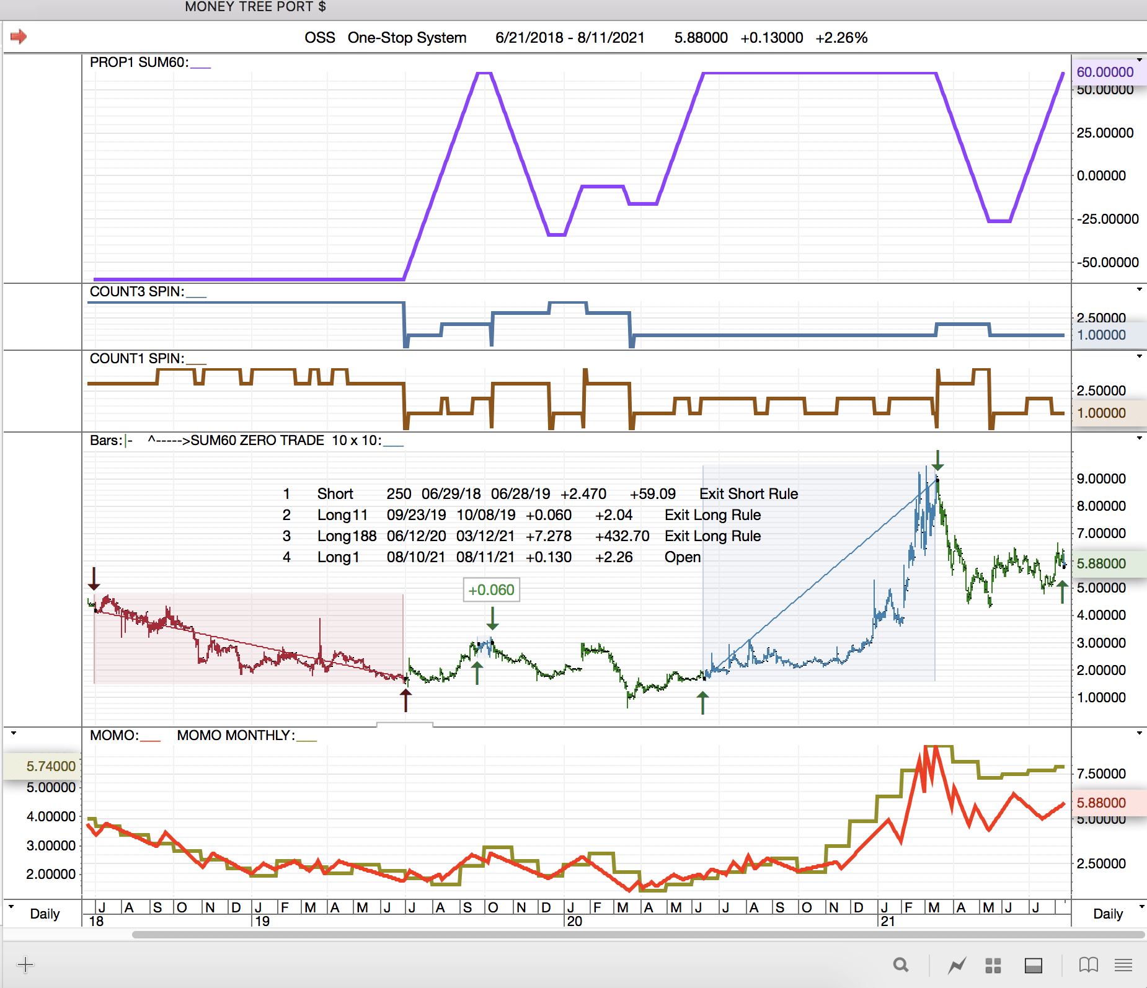Click the 6/21/2018 - 8/11/2021 date range

tap(570, 38)
